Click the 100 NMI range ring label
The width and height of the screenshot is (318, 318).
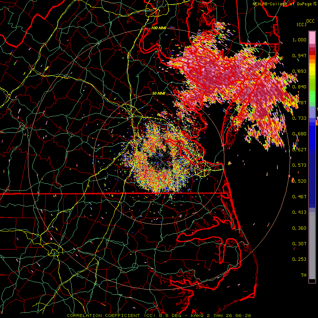point(159,28)
